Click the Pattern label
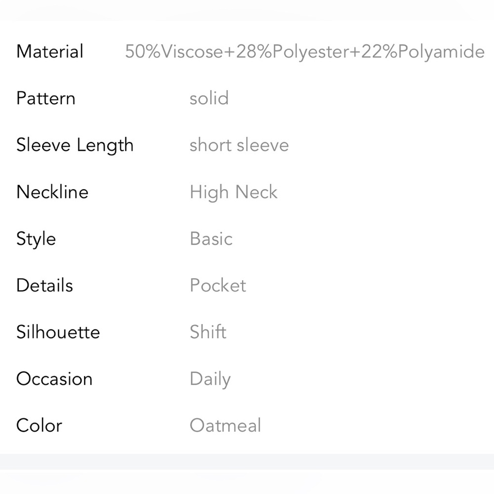Image resolution: width=494 pixels, height=494 pixels. 46,98
